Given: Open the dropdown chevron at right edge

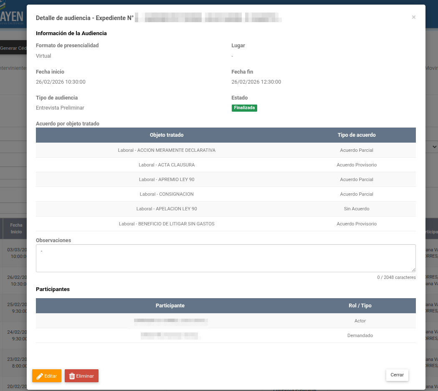Looking at the screenshot, I should click(434, 147).
